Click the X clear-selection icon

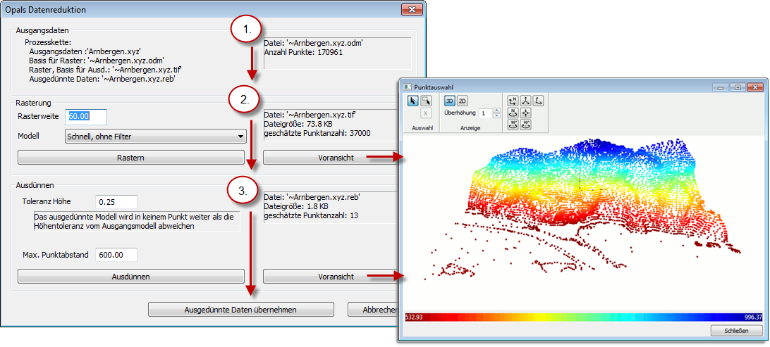pos(426,113)
